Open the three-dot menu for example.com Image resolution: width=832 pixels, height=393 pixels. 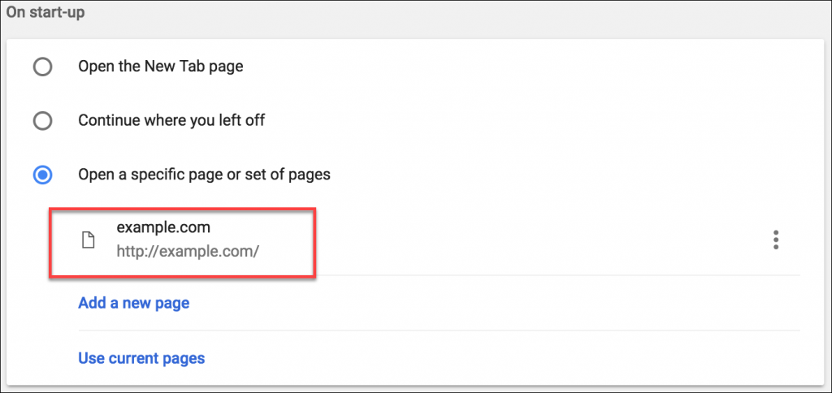[x=776, y=240]
